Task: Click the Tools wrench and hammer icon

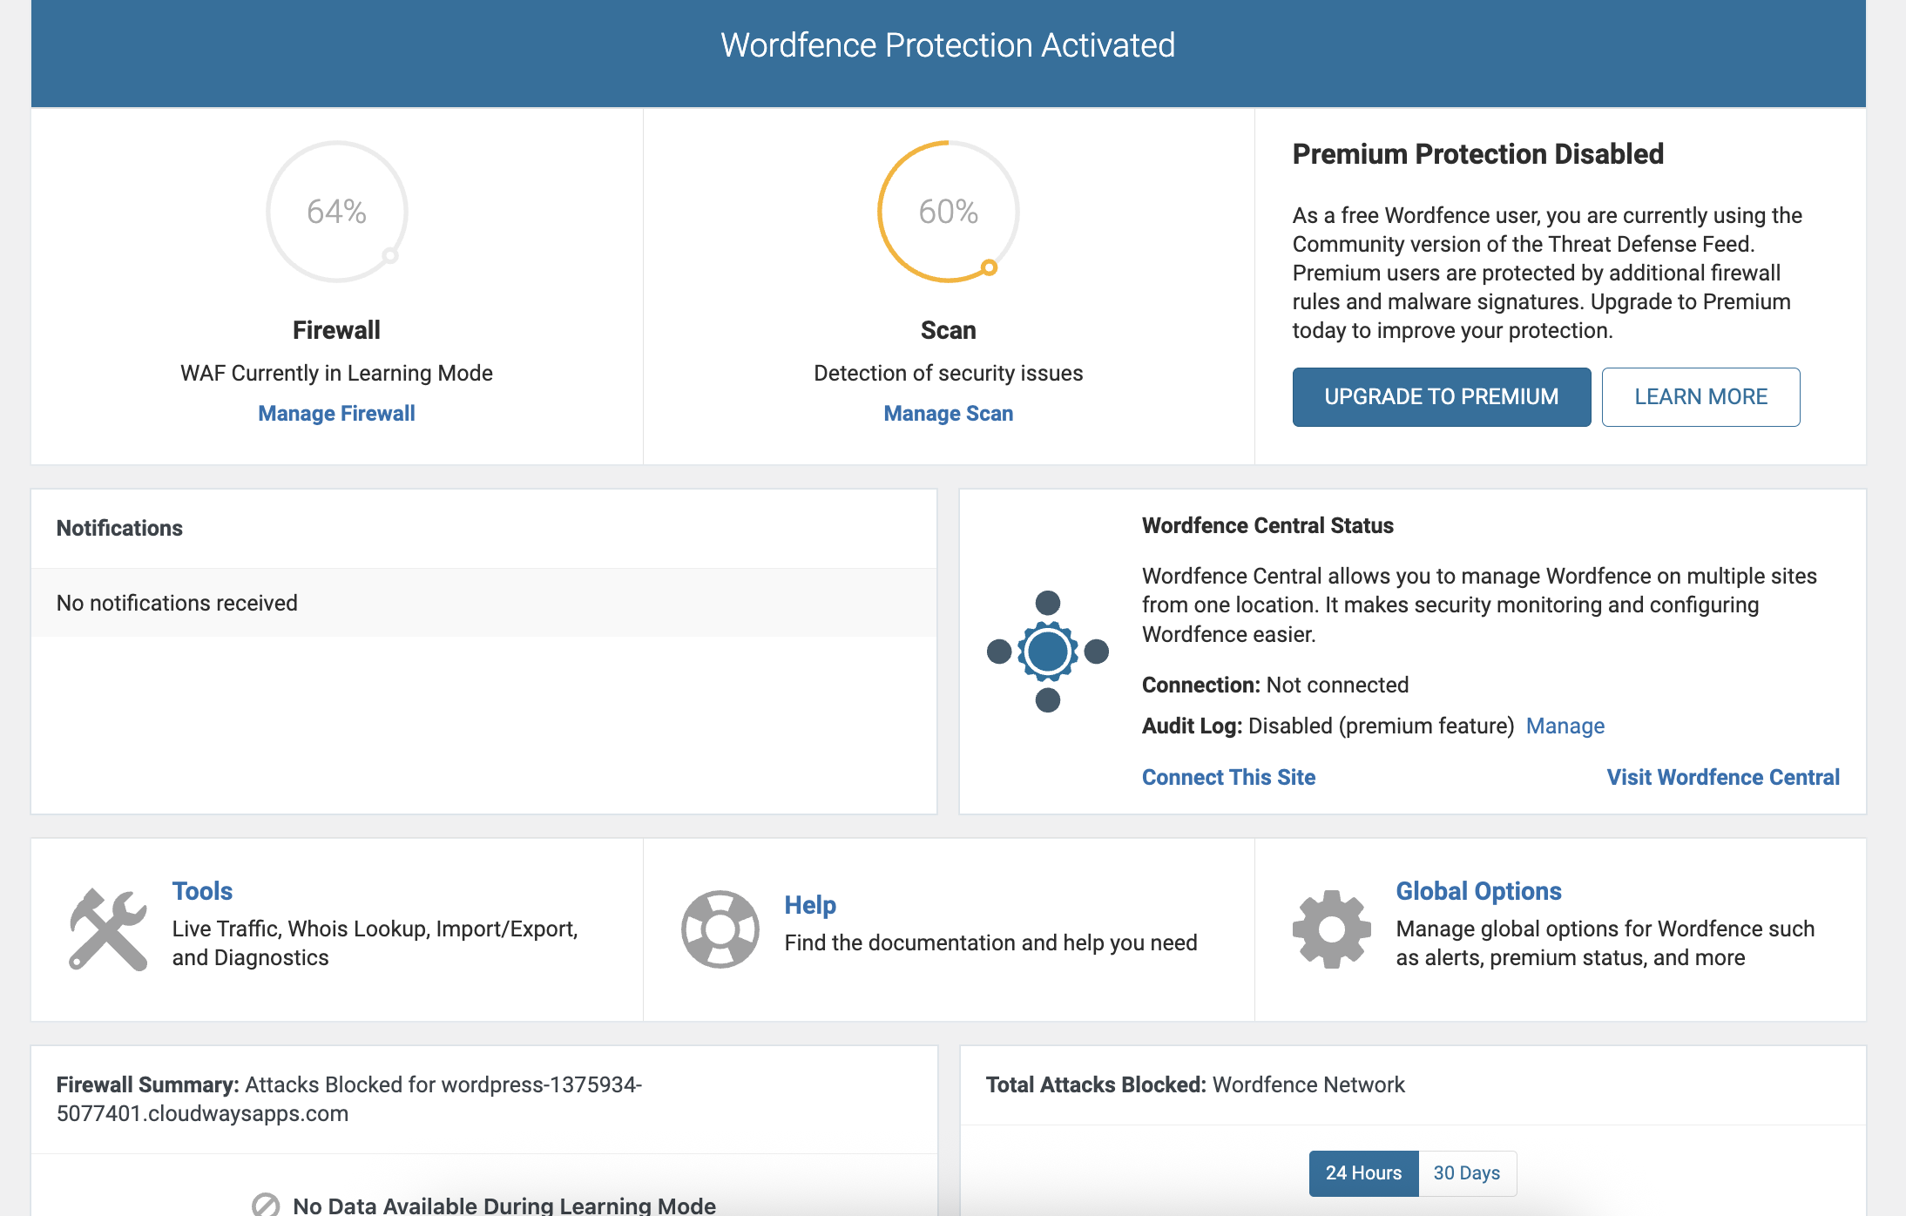Action: [108, 929]
